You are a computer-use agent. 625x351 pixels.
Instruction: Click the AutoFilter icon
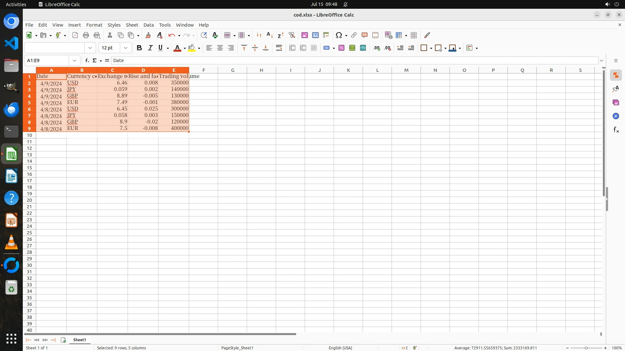(x=292, y=35)
